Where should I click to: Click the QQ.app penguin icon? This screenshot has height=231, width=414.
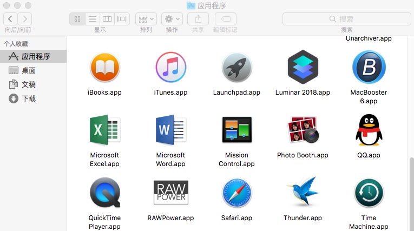click(x=369, y=130)
